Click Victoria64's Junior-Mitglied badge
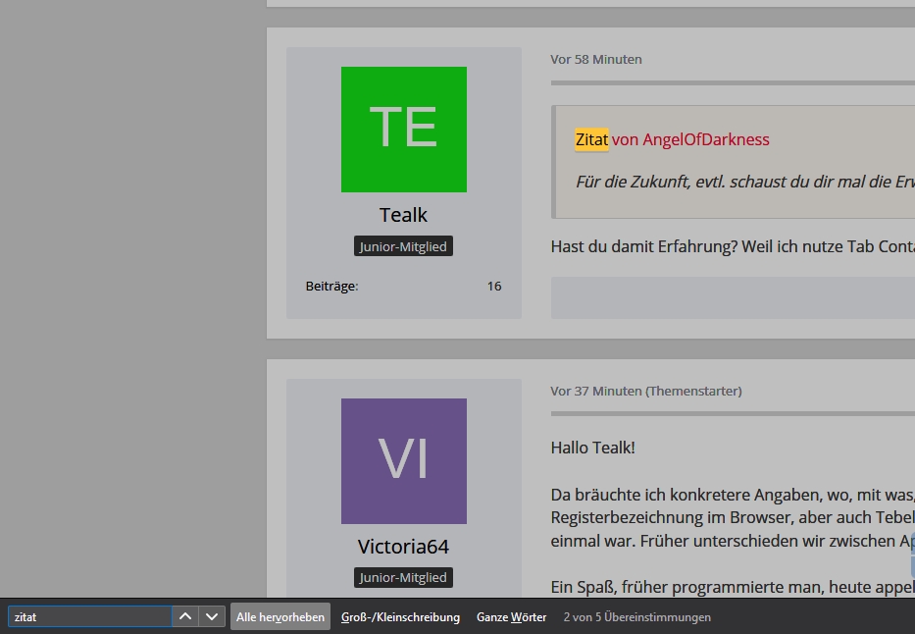The image size is (915, 634). [x=403, y=577]
